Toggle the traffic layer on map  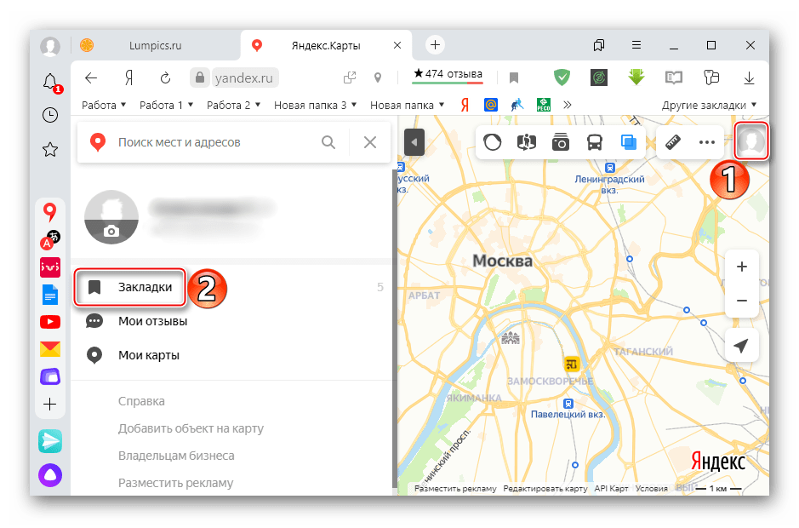tap(493, 142)
